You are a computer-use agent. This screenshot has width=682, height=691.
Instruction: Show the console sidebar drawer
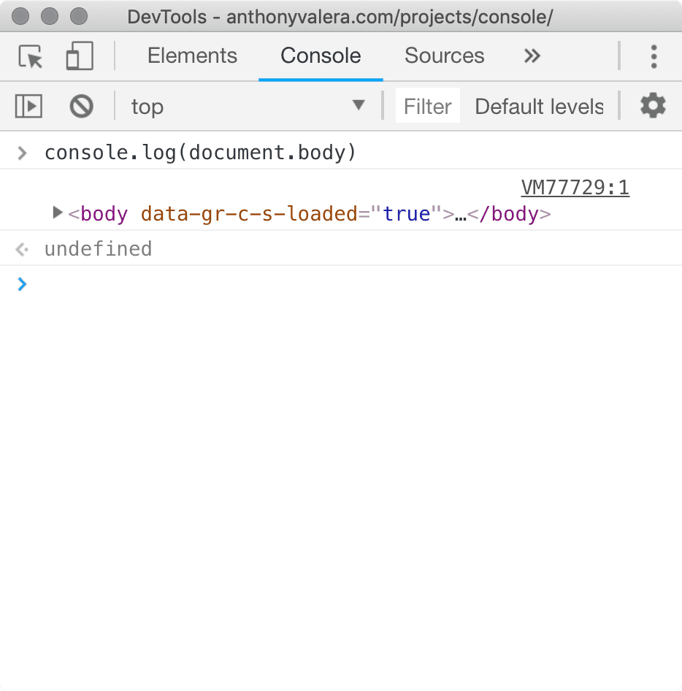tap(28, 106)
